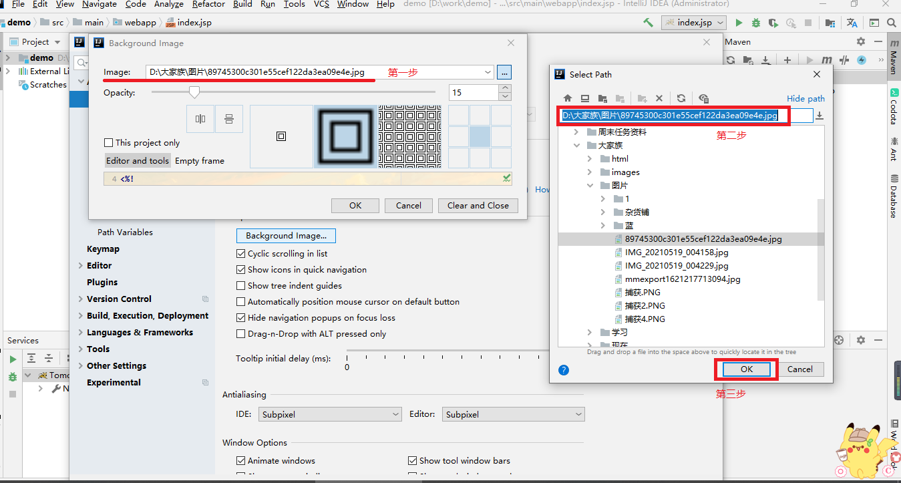Click OK in Background Image dialog
This screenshot has height=483, width=901.
pos(355,206)
